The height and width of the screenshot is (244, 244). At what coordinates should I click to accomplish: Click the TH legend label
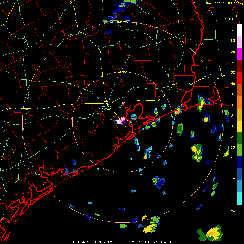[x=233, y=212]
